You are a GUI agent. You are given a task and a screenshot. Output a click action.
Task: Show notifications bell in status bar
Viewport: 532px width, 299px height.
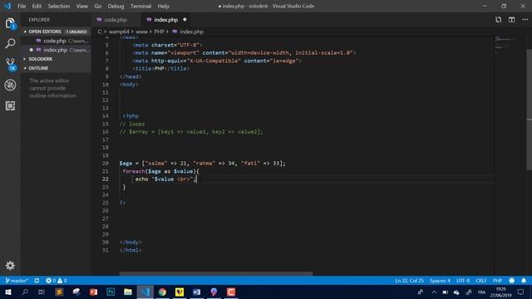tap(524, 281)
